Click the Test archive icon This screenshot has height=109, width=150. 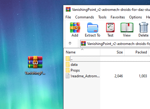(110, 27)
